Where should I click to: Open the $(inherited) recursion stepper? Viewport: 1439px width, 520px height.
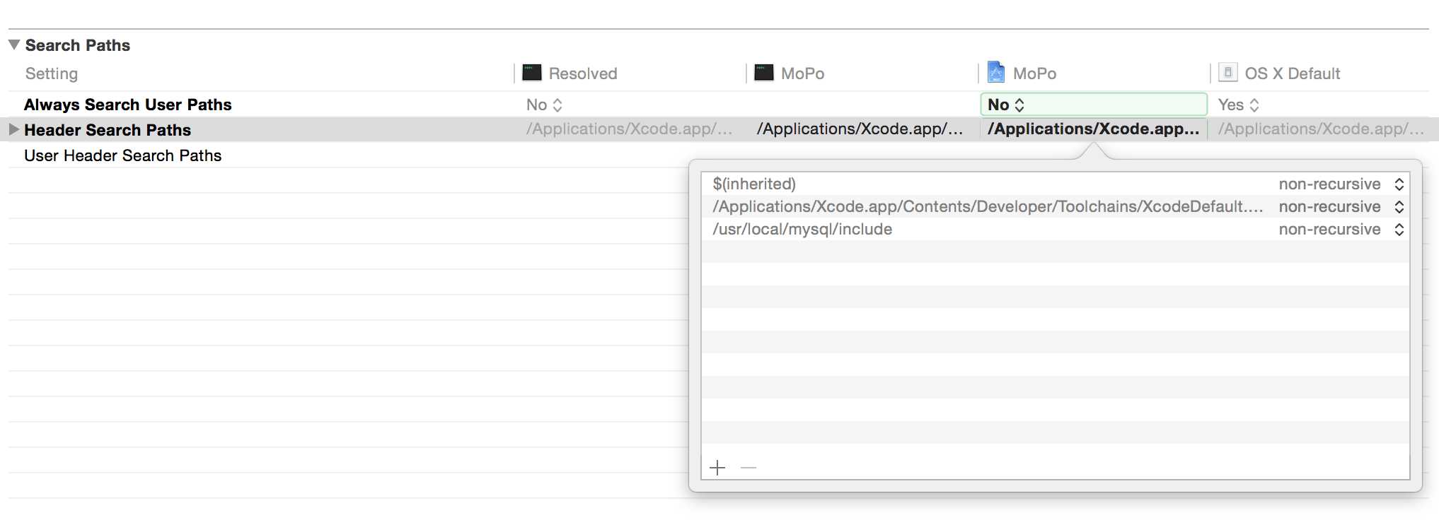[1399, 184]
